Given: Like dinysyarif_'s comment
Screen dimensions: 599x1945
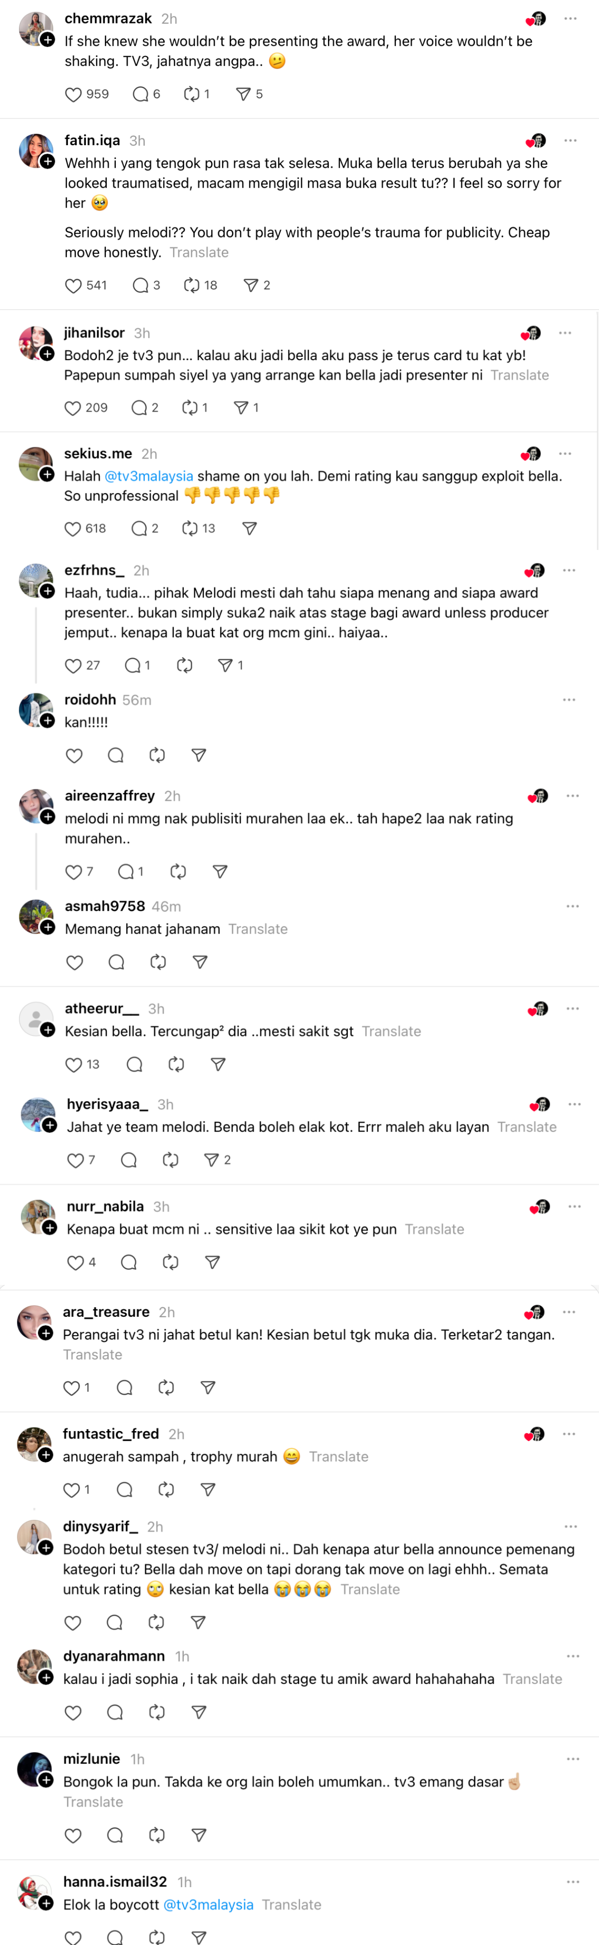Looking at the screenshot, I should [x=73, y=1623].
